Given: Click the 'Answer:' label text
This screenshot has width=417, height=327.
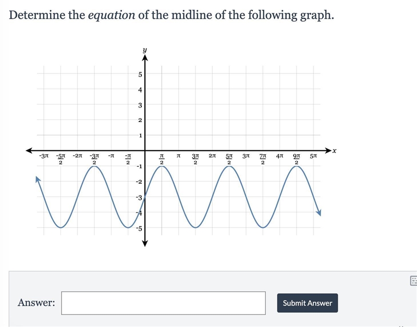Looking at the screenshot, I should [x=36, y=303].
